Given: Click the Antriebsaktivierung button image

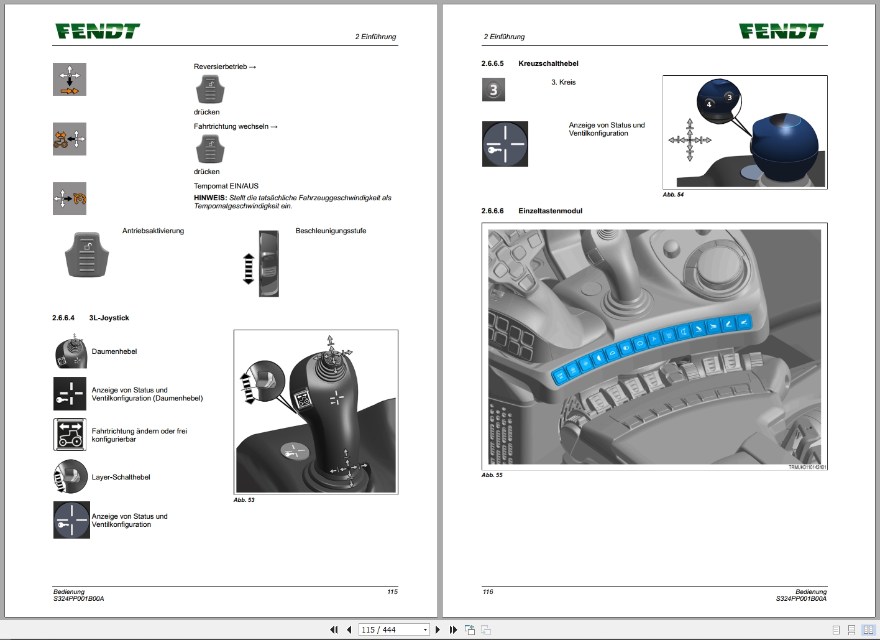Looking at the screenshot, I should (87, 255).
